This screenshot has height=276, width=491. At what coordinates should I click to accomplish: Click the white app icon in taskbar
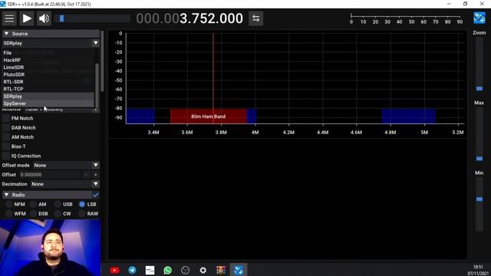150,270
